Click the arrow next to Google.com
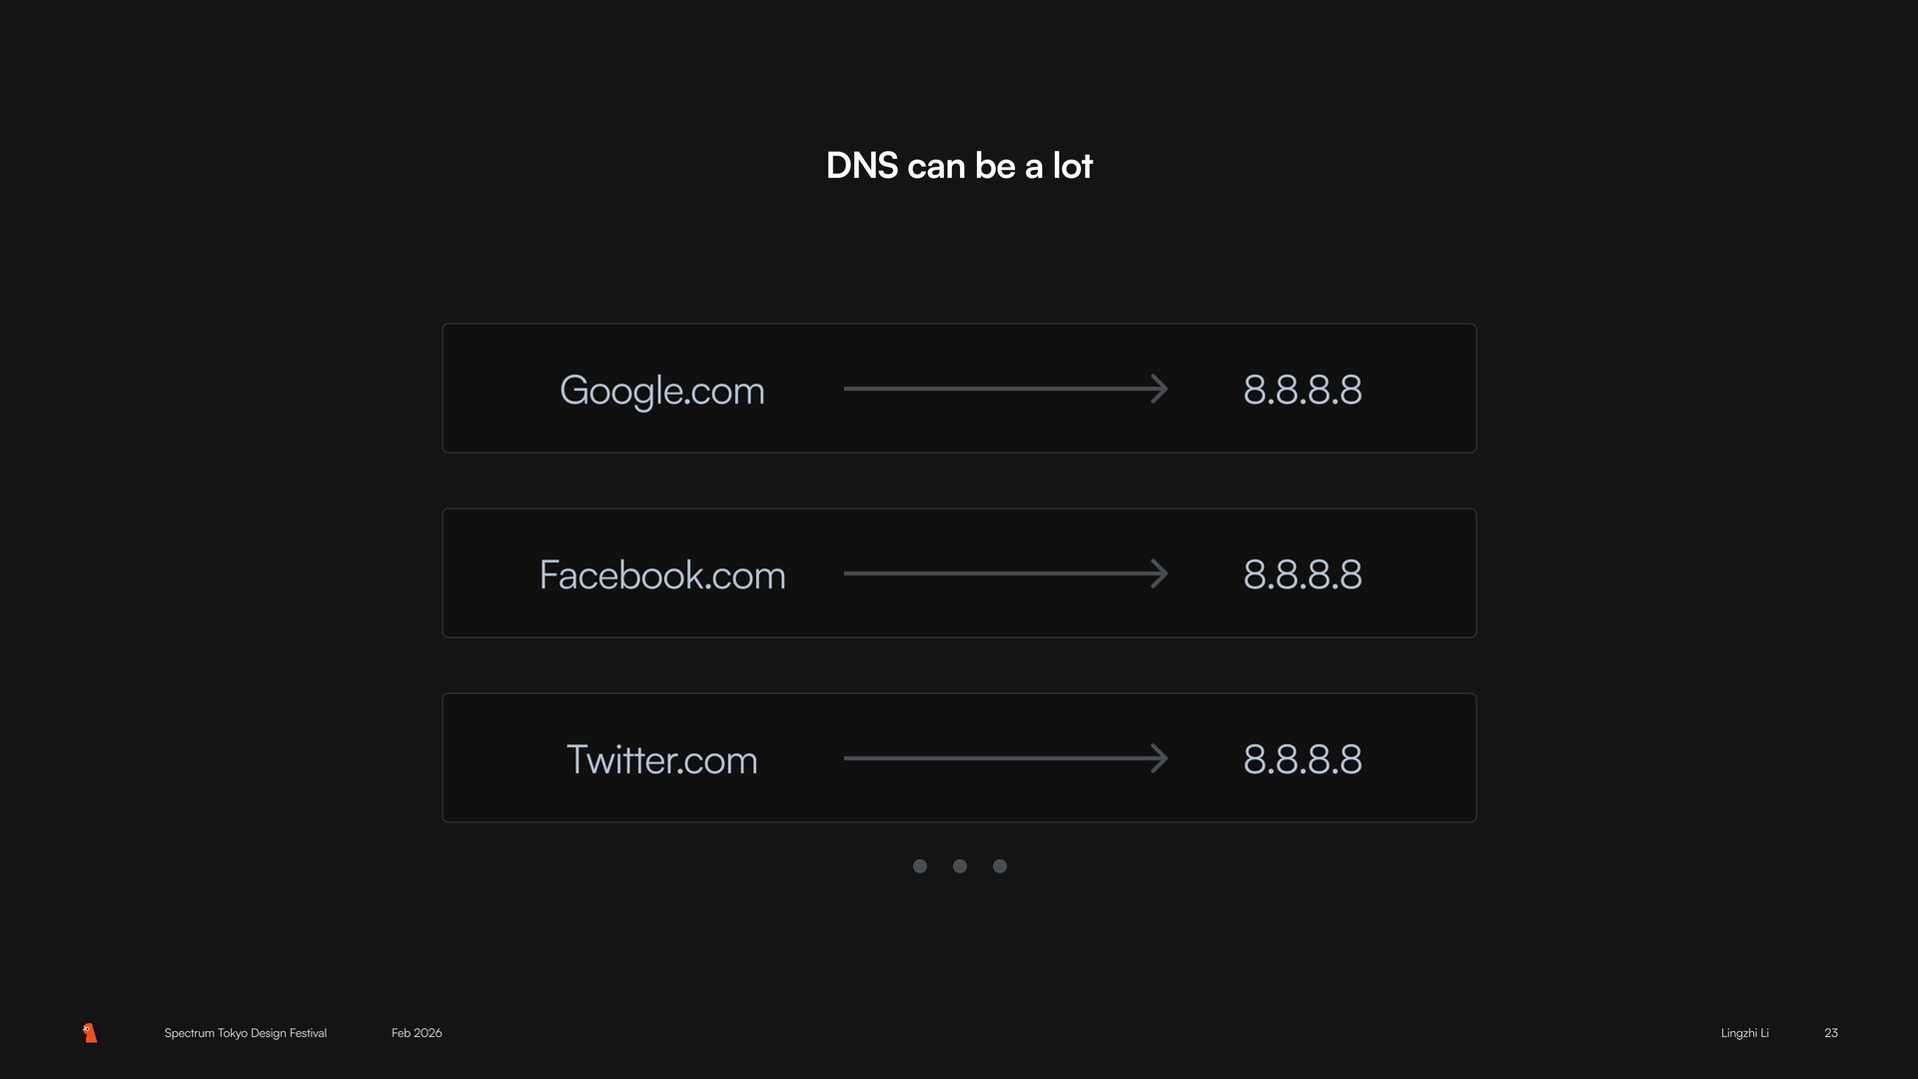Image resolution: width=1918 pixels, height=1079 pixels. [1005, 389]
